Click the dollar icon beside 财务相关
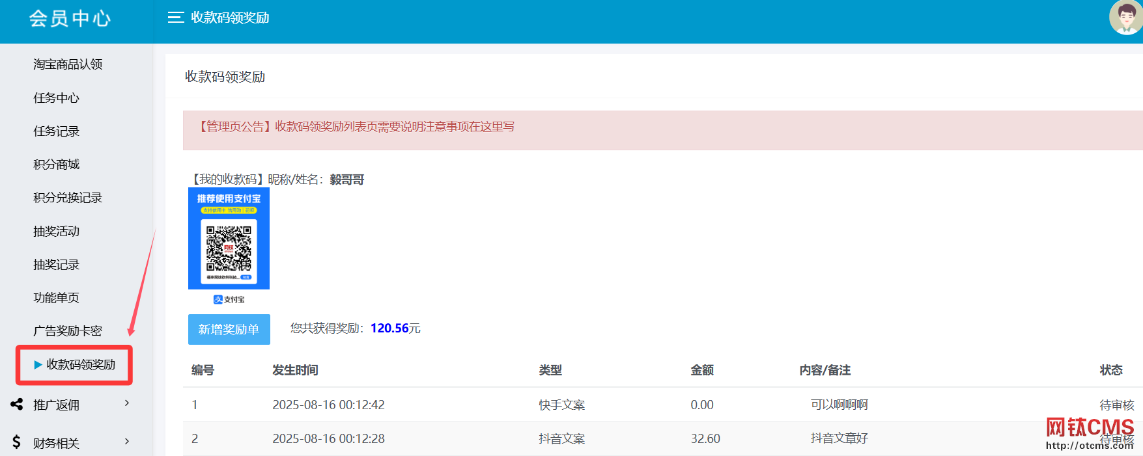1143x456 pixels. click(17, 442)
